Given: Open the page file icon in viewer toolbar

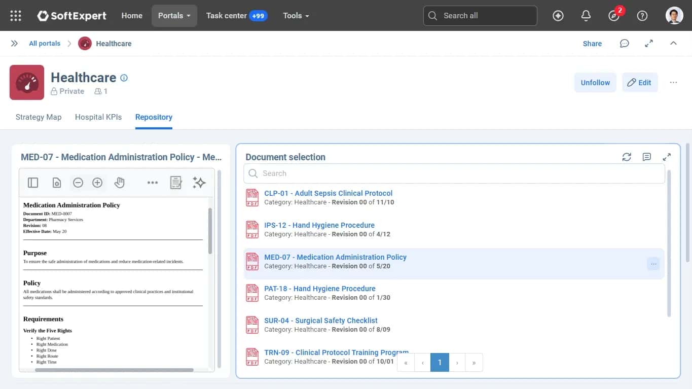Looking at the screenshot, I should click(57, 183).
